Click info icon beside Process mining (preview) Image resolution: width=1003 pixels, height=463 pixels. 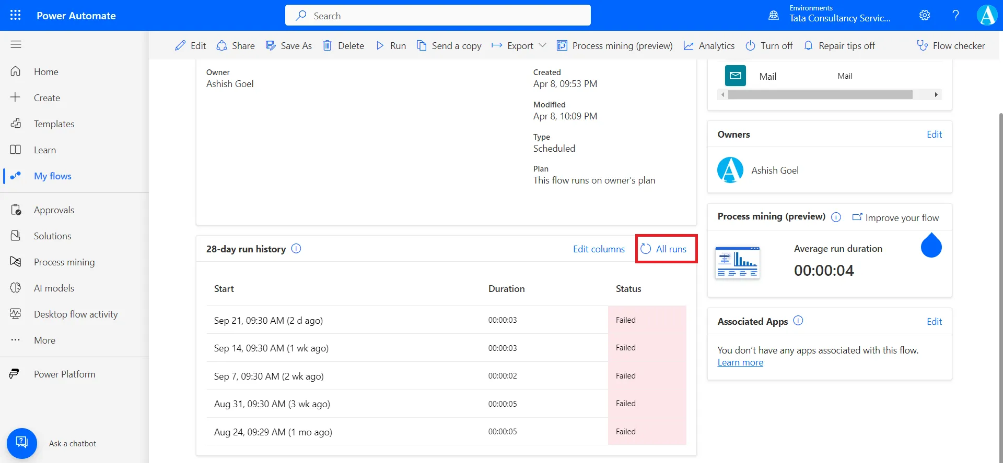836,217
